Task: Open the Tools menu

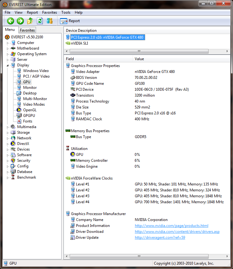Action: (x=66, y=12)
